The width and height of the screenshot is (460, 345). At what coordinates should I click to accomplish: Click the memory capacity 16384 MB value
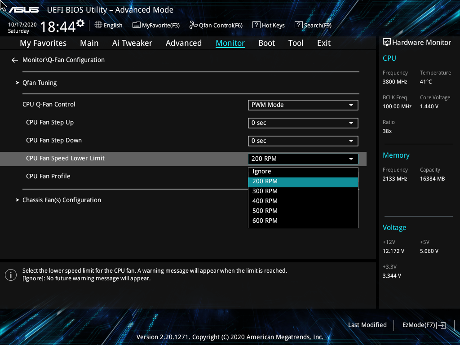(432, 179)
